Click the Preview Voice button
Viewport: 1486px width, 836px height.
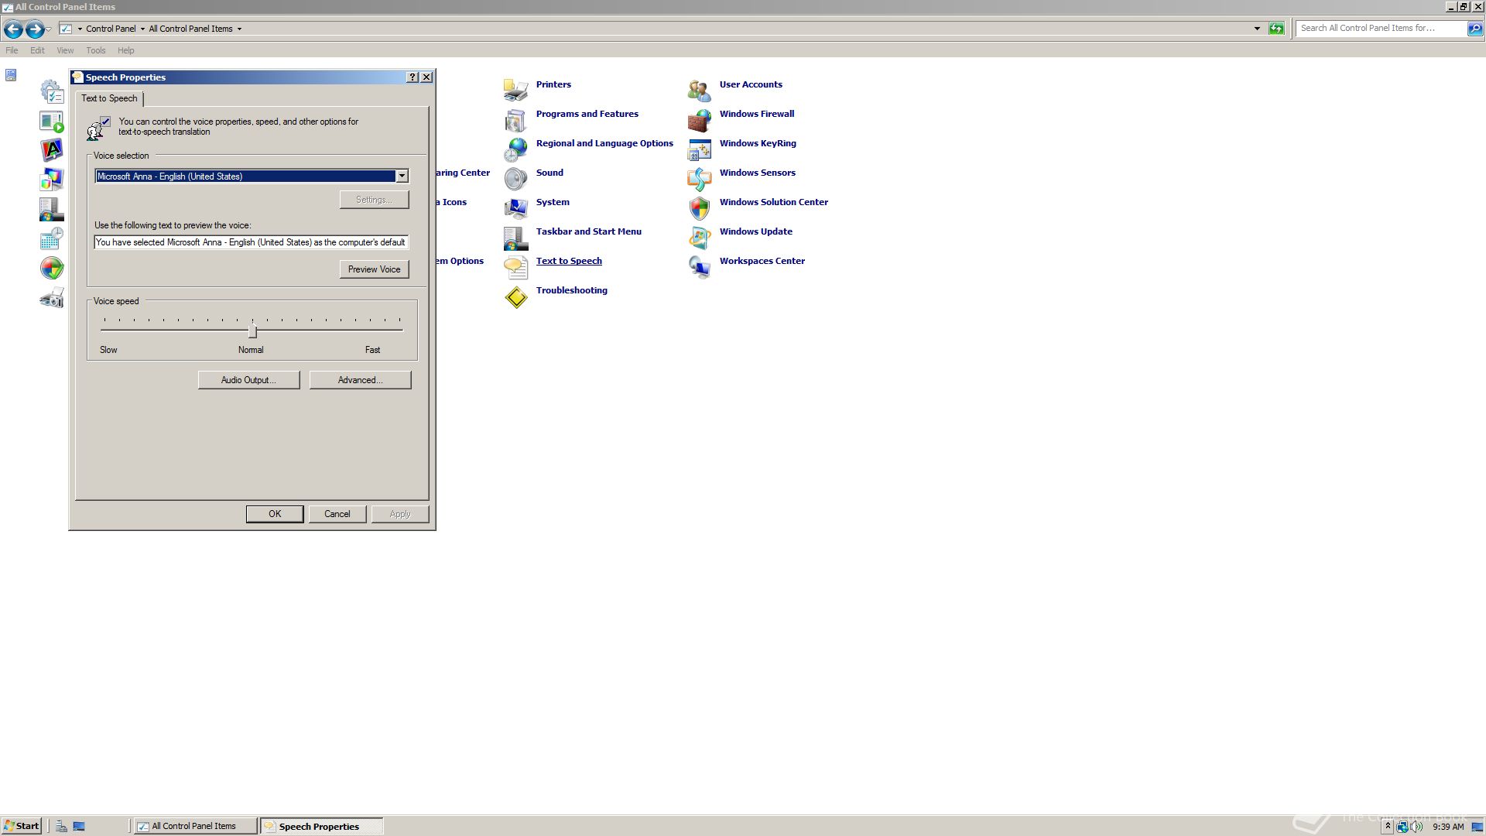click(x=375, y=269)
